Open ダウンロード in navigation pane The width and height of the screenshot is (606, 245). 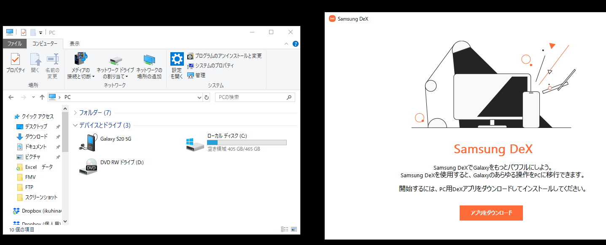32,137
